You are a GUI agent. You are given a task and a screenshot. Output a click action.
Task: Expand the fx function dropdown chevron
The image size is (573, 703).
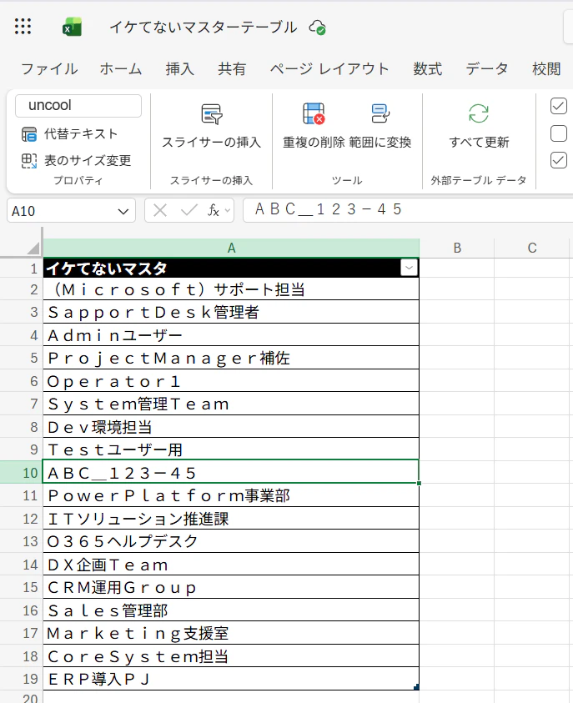pyautogui.click(x=228, y=210)
